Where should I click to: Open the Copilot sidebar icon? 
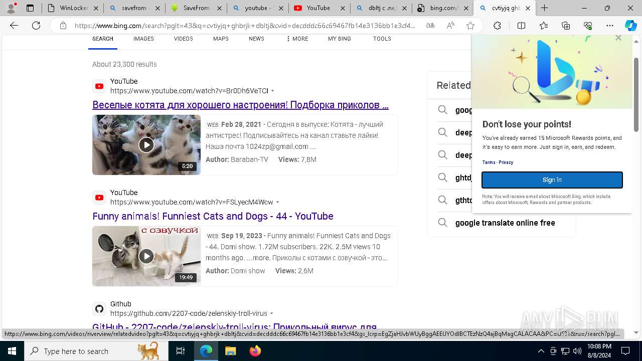630,26
